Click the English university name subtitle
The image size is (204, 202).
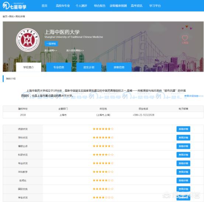point(74,37)
